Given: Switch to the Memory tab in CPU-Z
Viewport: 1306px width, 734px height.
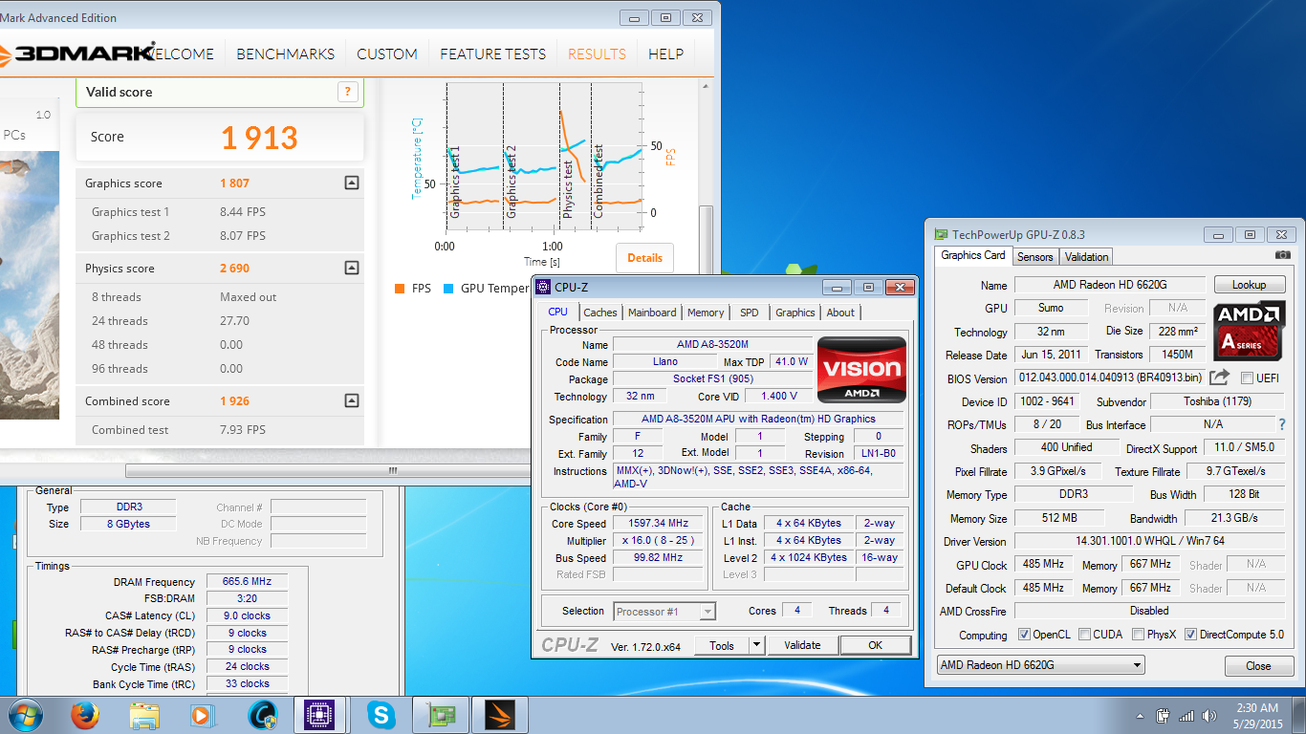Looking at the screenshot, I should [x=706, y=313].
